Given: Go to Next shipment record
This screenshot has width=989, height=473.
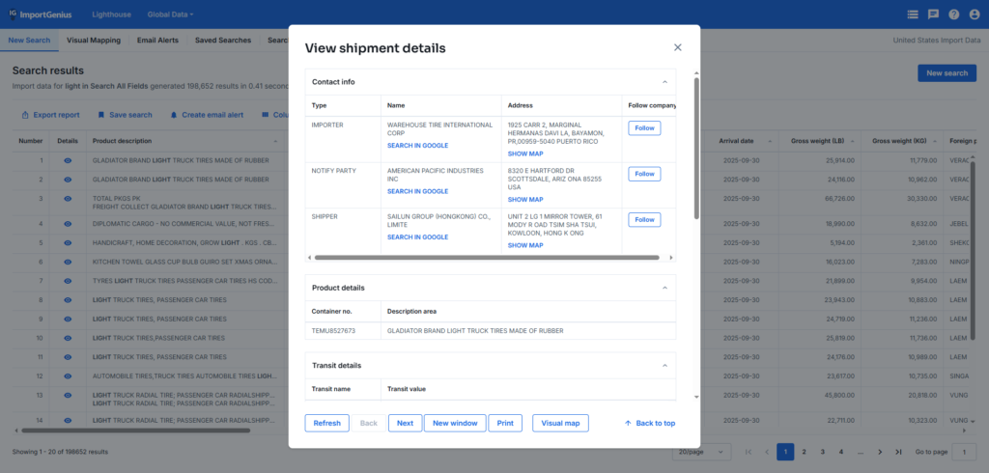Looking at the screenshot, I should point(405,423).
